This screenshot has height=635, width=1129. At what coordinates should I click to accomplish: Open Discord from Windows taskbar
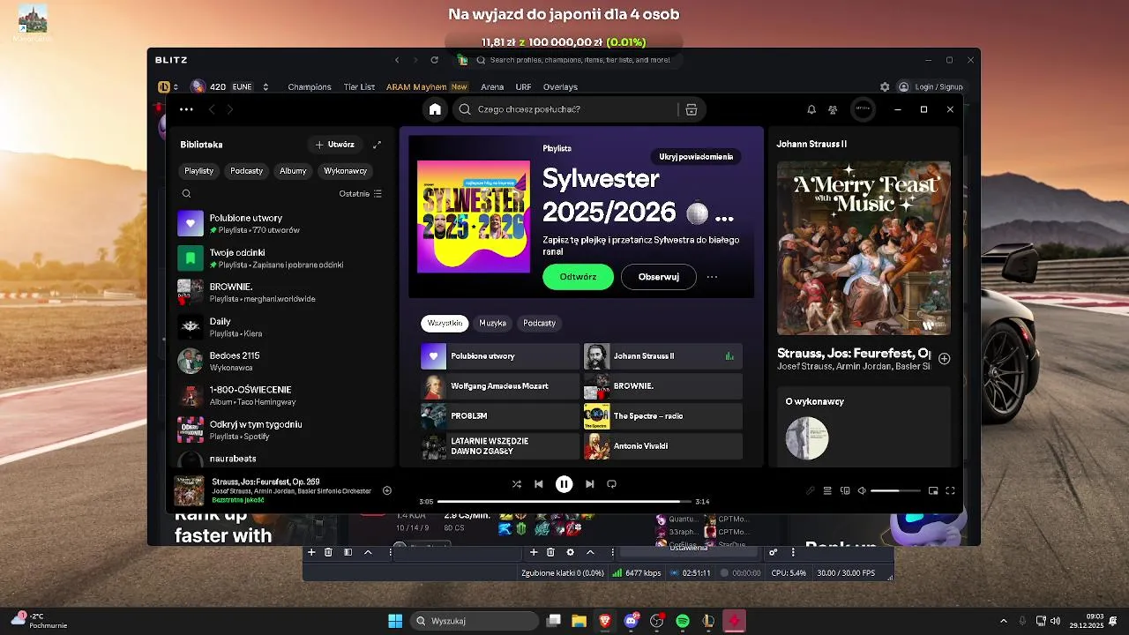pos(631,621)
